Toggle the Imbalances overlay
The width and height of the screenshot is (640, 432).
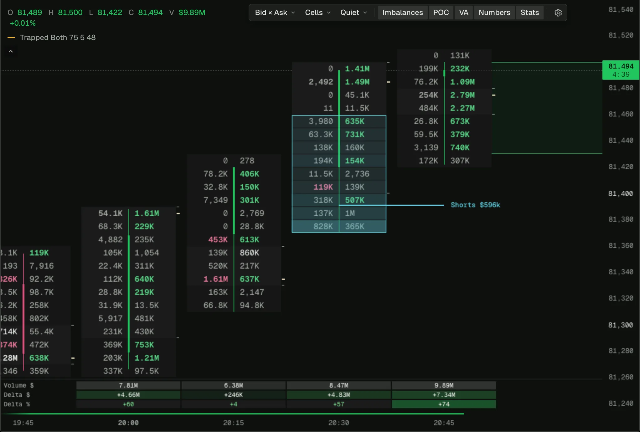tap(403, 13)
